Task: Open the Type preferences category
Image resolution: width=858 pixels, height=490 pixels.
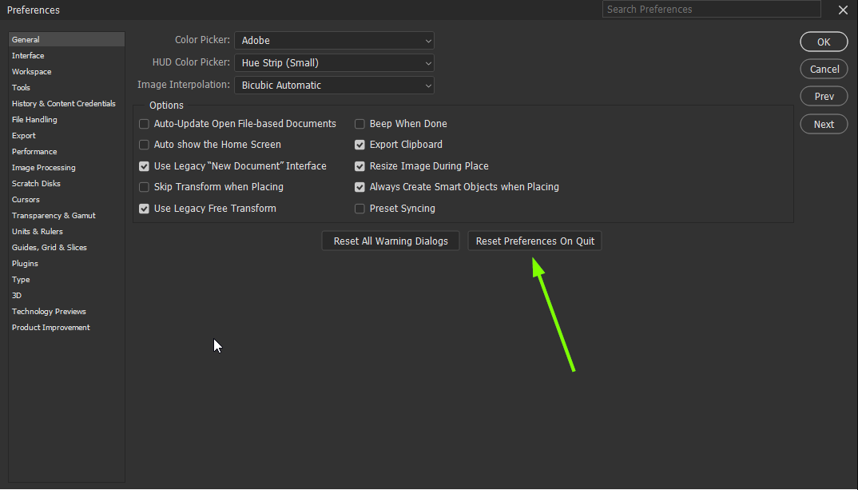Action: [x=20, y=279]
